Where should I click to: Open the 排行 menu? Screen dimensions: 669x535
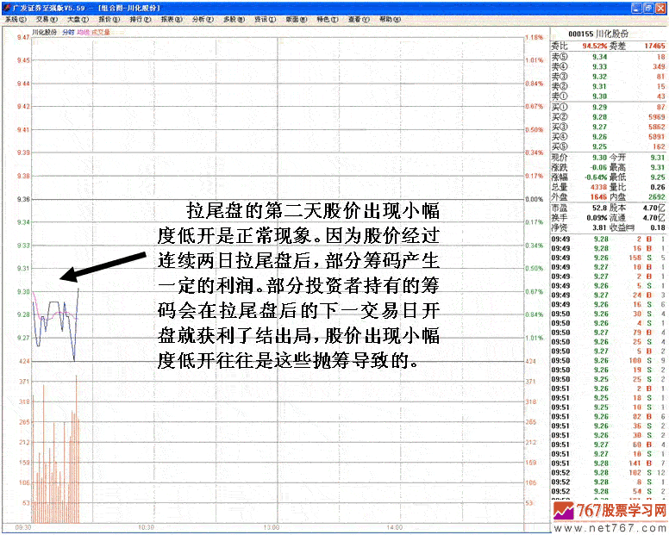[x=140, y=18]
